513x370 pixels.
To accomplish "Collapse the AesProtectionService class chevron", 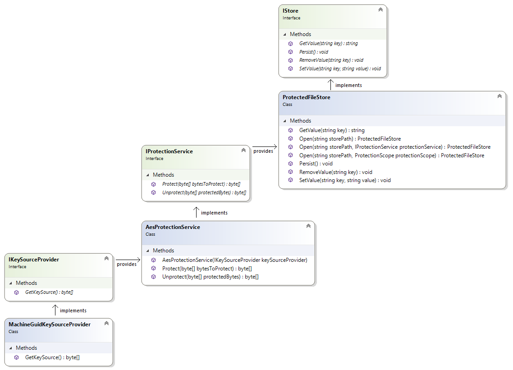I will click(308, 226).
